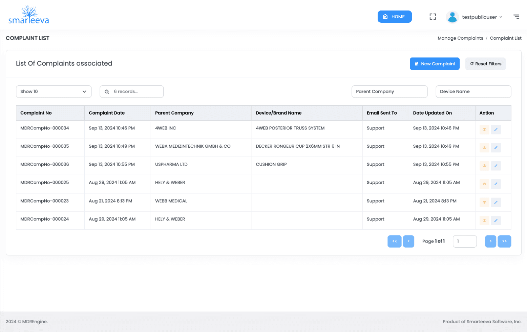Screen dimensions: 527x332
Task: Go to next page arrow button
Action: coord(490,241)
